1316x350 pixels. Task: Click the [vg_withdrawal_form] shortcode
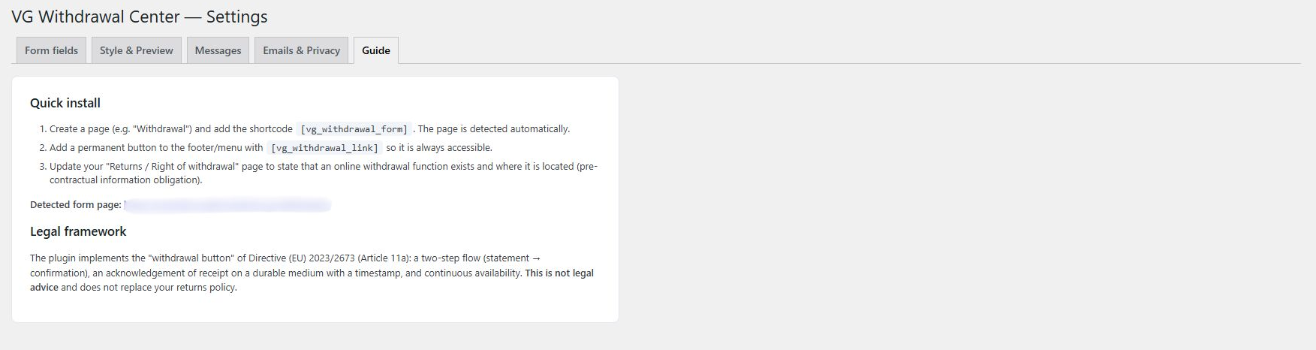[x=354, y=129]
